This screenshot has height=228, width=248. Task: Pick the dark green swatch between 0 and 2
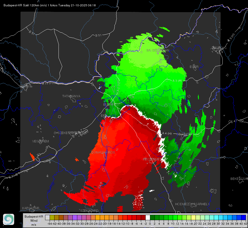152,218
